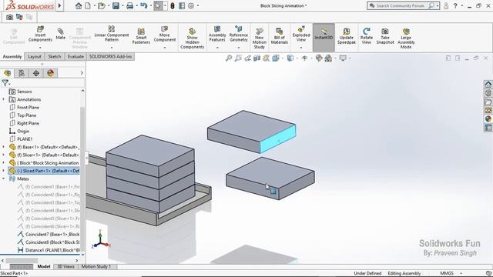Click the tree filter funnel icon
The image size is (493, 277).
(x=5, y=83)
